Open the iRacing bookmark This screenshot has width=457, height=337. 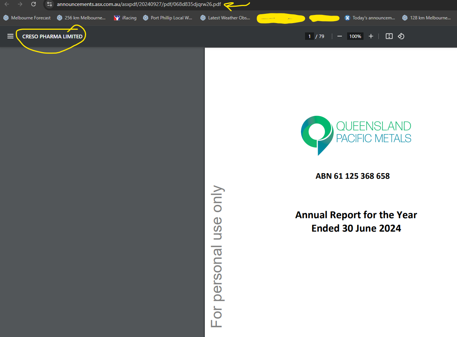pyautogui.click(x=126, y=18)
